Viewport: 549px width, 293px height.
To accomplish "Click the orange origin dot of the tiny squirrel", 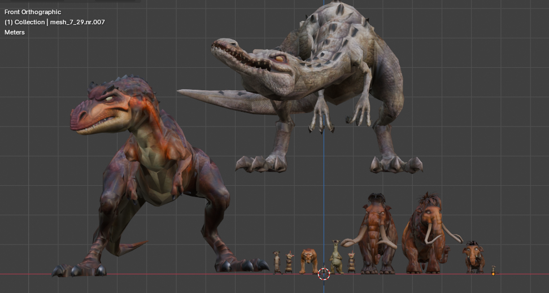I will click(x=493, y=274).
